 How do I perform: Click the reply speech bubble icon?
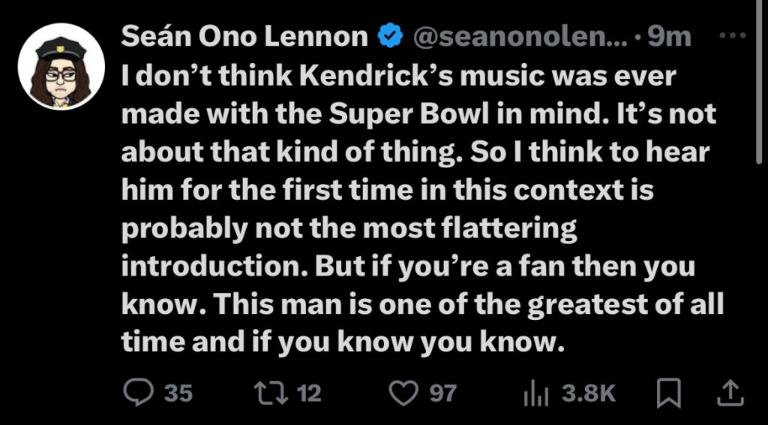tap(138, 392)
